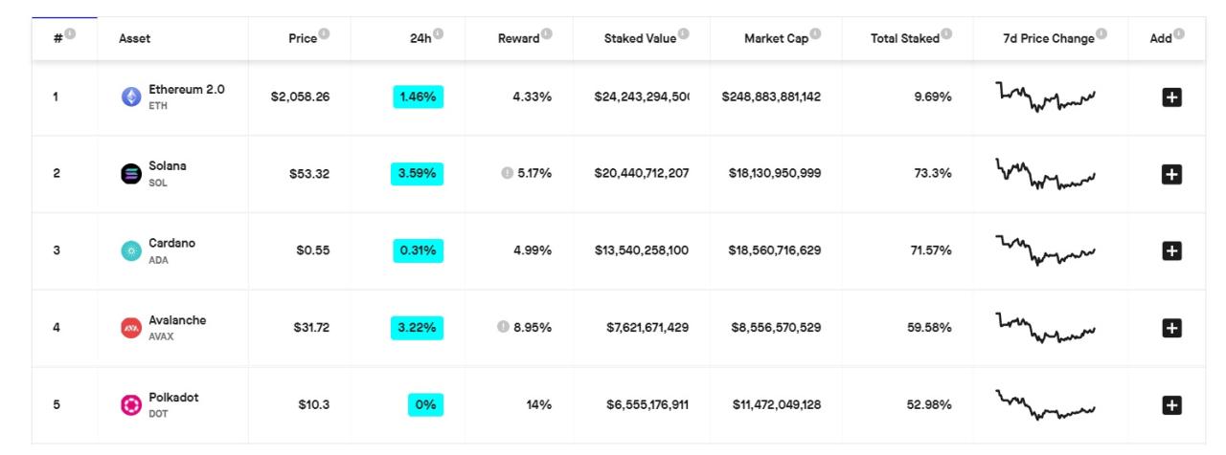Open the Cardano asset name link
The width and height of the screenshot is (1226, 455).
coord(171,244)
